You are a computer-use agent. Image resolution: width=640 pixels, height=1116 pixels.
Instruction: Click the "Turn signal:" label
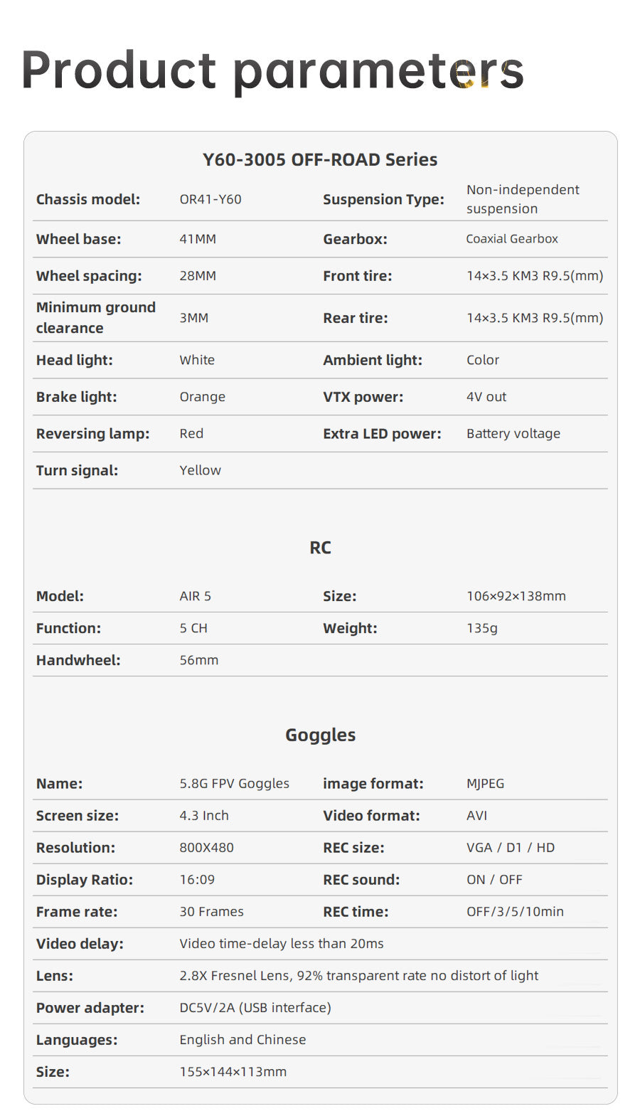77,470
